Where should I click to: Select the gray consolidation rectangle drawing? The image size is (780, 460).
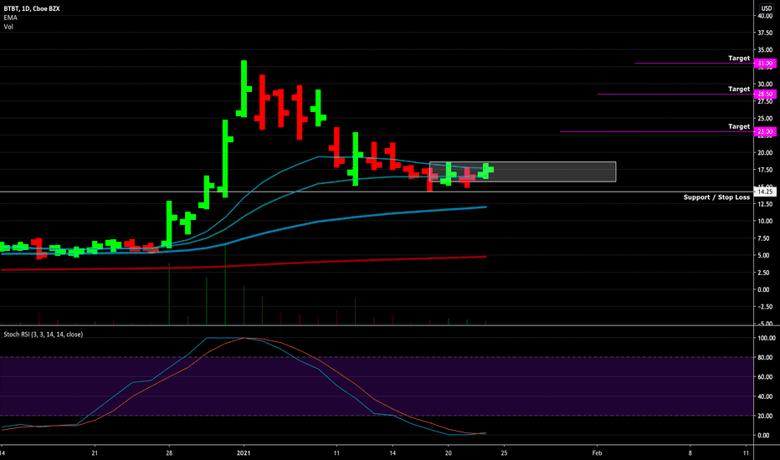(x=523, y=171)
